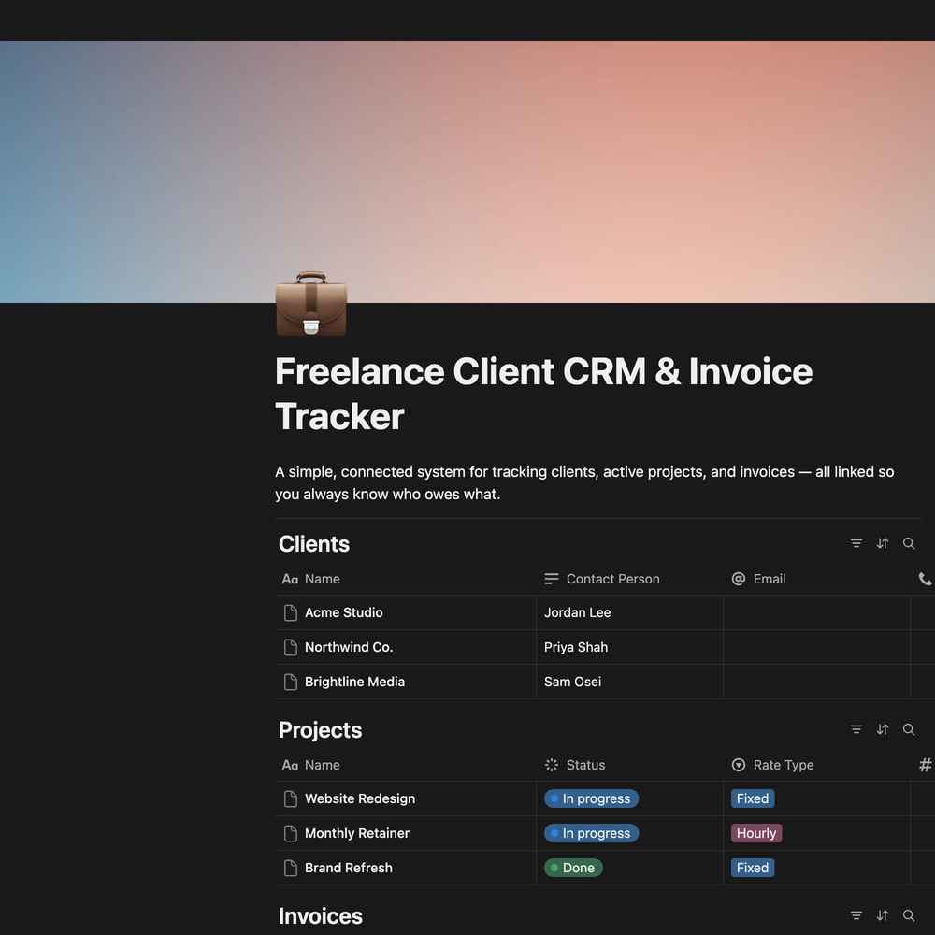The width and height of the screenshot is (935, 935).
Task: Open the Website Redesign project
Action: pyautogui.click(x=360, y=798)
